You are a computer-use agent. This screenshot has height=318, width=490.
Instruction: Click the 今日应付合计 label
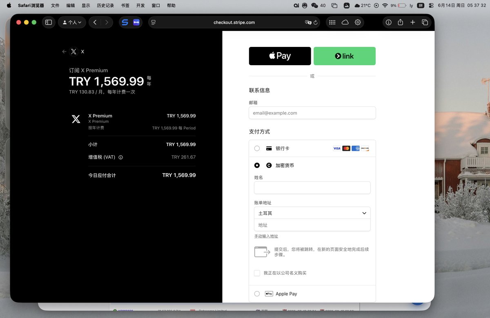(x=102, y=175)
